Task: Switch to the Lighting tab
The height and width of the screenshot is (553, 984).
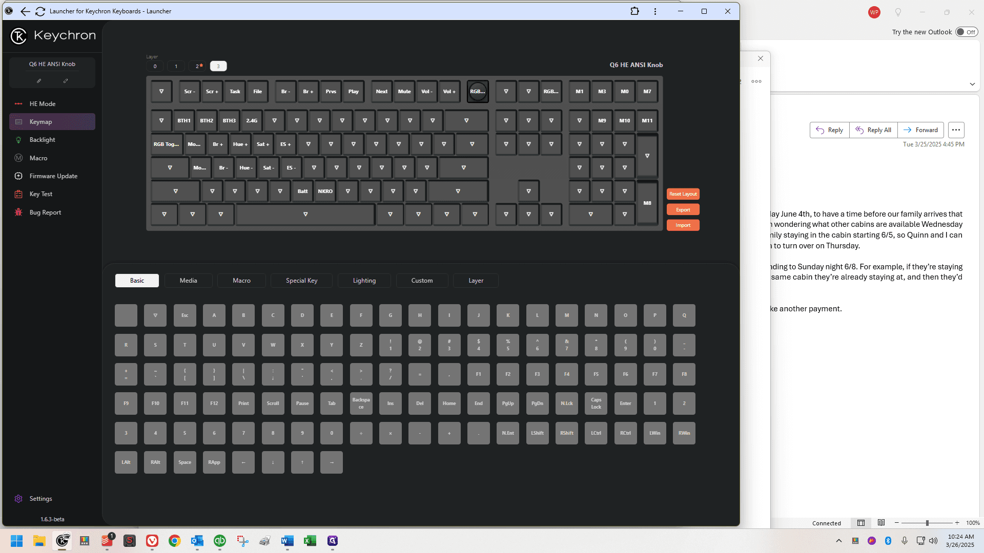Action: tap(364, 281)
